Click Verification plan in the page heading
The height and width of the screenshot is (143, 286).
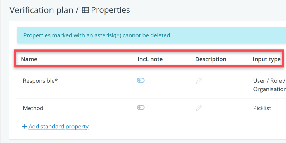coord(42,10)
